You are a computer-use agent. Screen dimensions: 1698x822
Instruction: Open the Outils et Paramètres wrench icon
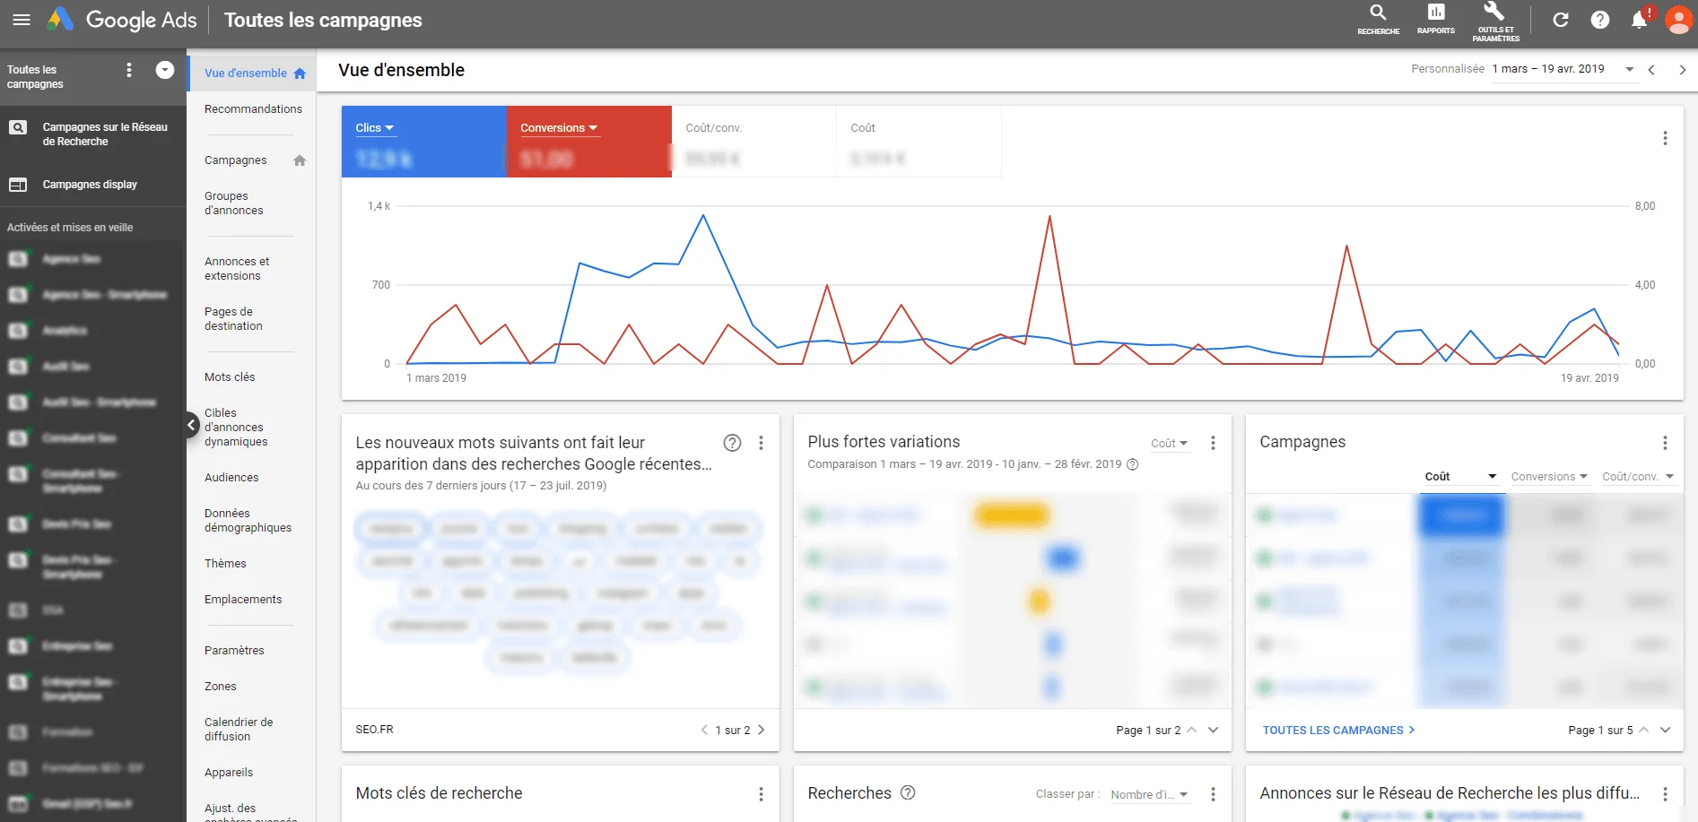pyautogui.click(x=1493, y=16)
